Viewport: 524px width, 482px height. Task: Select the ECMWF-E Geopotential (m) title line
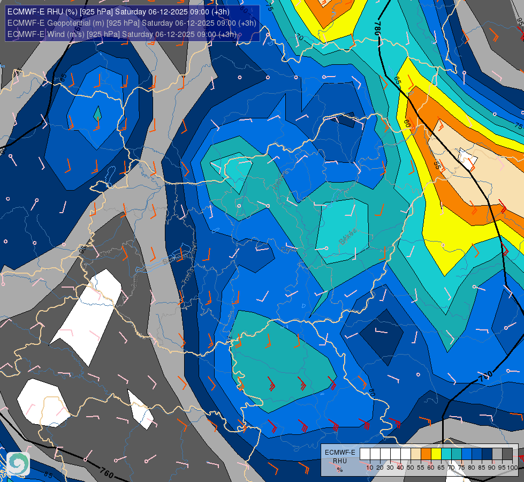(x=132, y=23)
